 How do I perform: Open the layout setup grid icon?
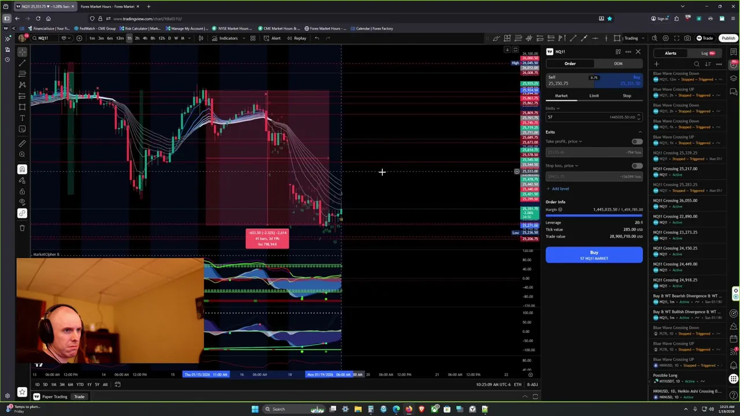253,38
